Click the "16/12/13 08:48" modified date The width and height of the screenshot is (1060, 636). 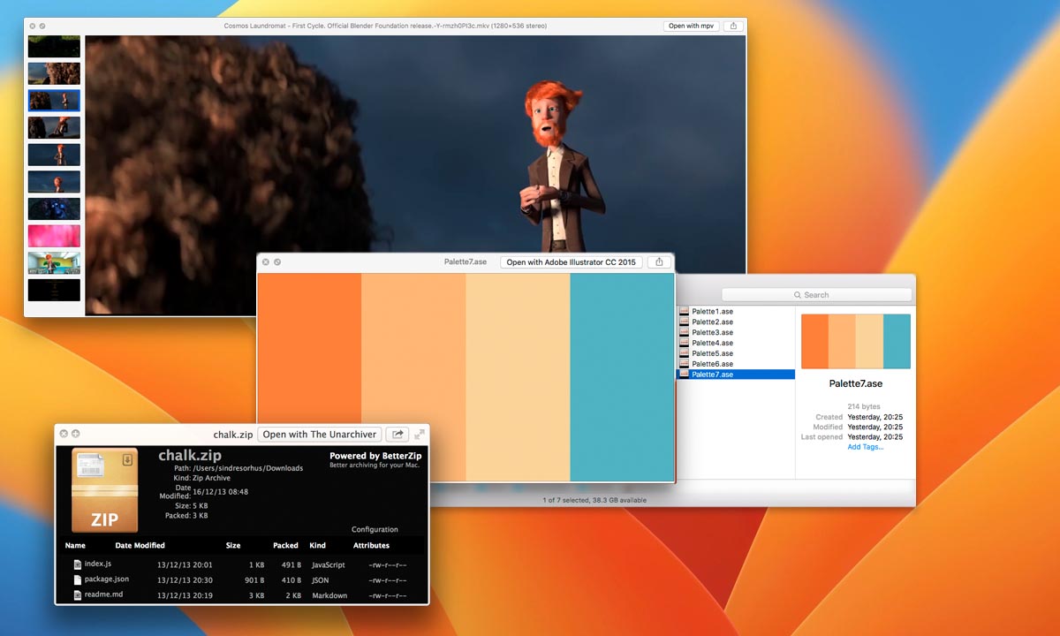click(x=221, y=491)
